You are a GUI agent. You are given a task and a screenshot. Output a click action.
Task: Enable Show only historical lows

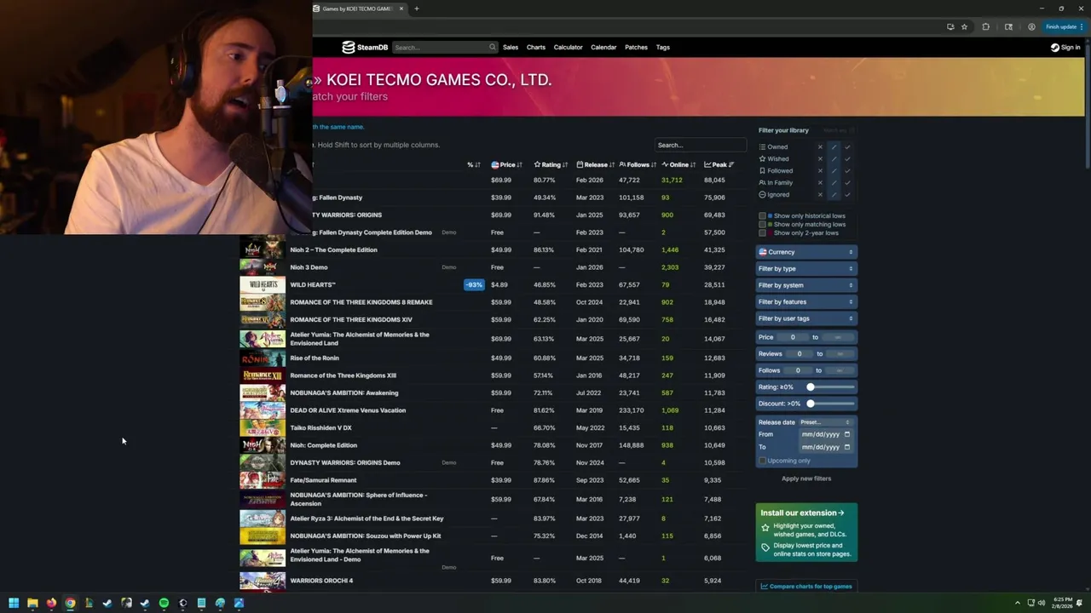tap(762, 215)
